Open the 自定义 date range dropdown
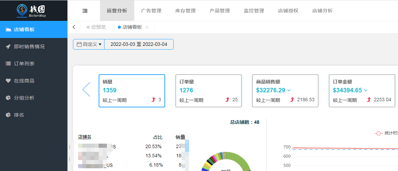 89,44
